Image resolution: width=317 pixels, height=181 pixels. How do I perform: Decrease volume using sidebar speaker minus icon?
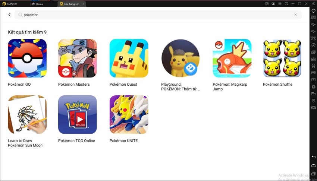[x=313, y=31]
